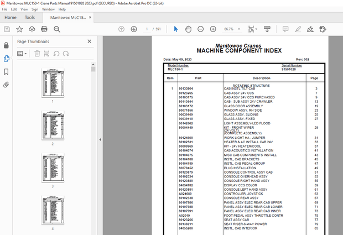The width and height of the screenshot is (343, 235).
Task: Zoom out with minus button
Action: (201, 29)
